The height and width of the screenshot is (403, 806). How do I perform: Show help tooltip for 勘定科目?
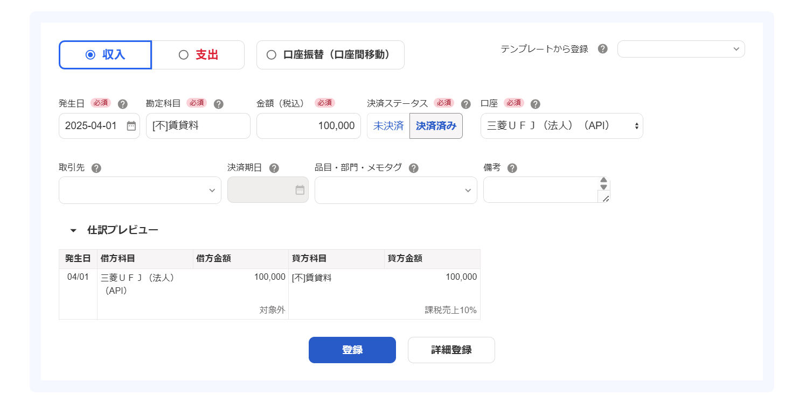218,104
